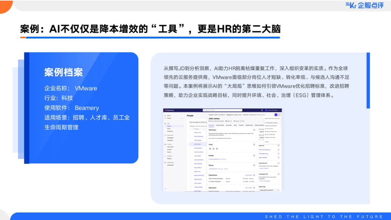This screenshot has width=391, height=220.
Task: Choose Archive from the profile menu
Action: (x=267, y=141)
